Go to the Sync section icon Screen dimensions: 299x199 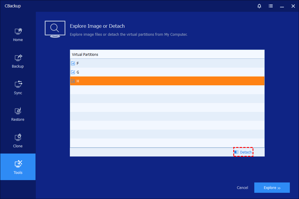pyautogui.click(x=18, y=84)
